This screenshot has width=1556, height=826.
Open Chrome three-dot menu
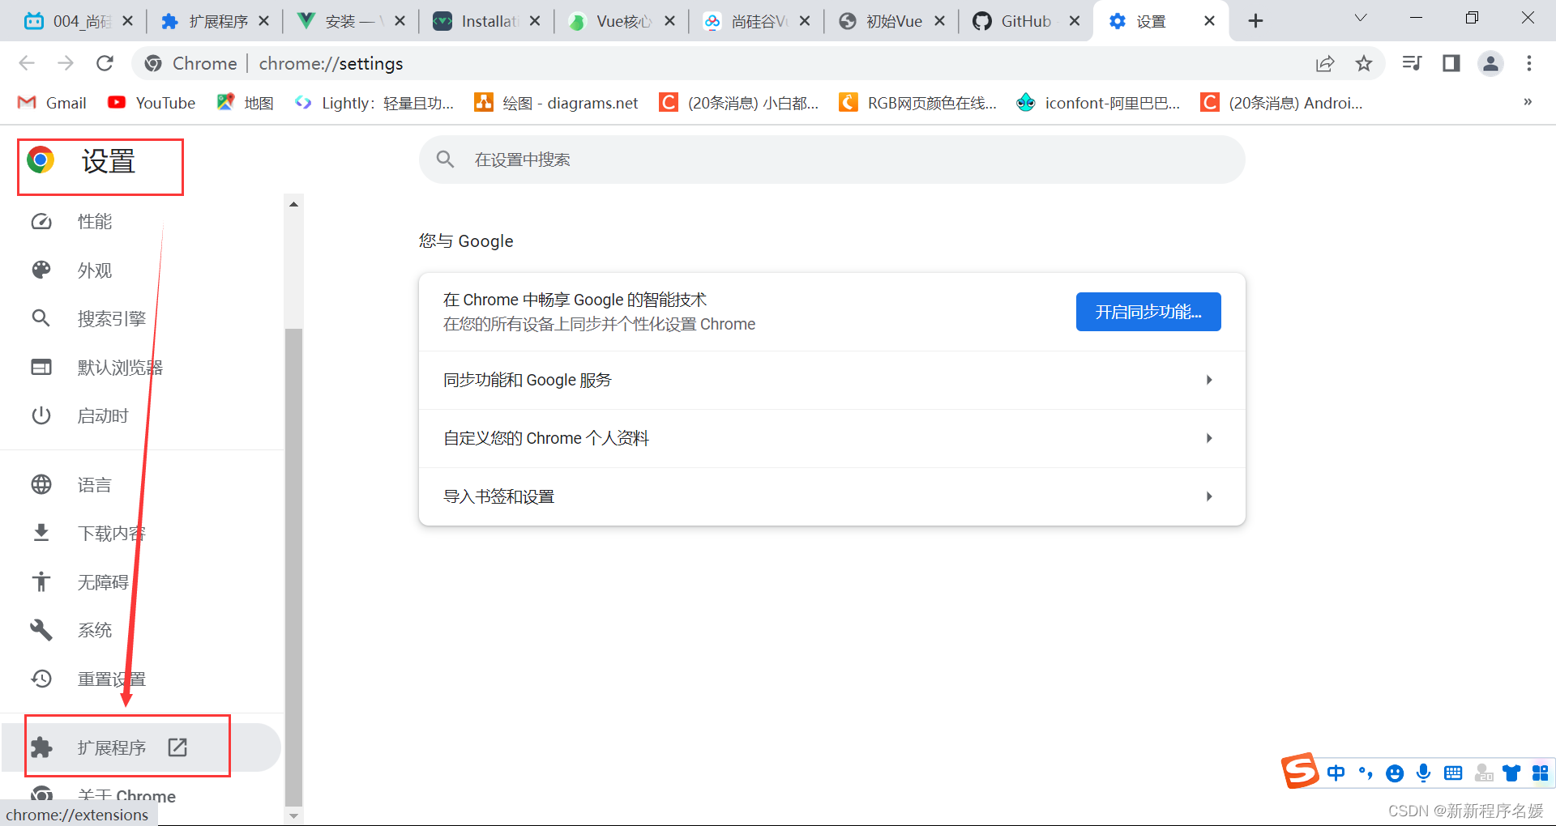click(x=1529, y=63)
